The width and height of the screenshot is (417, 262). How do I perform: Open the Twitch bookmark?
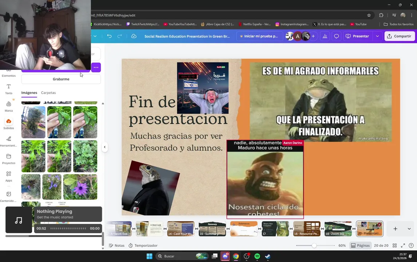(x=143, y=24)
